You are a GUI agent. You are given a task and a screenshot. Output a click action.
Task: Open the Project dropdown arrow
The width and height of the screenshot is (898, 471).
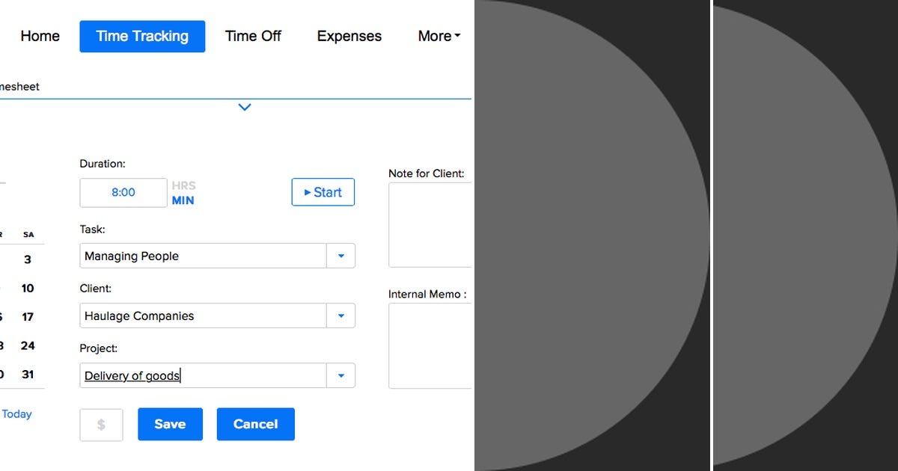click(341, 375)
